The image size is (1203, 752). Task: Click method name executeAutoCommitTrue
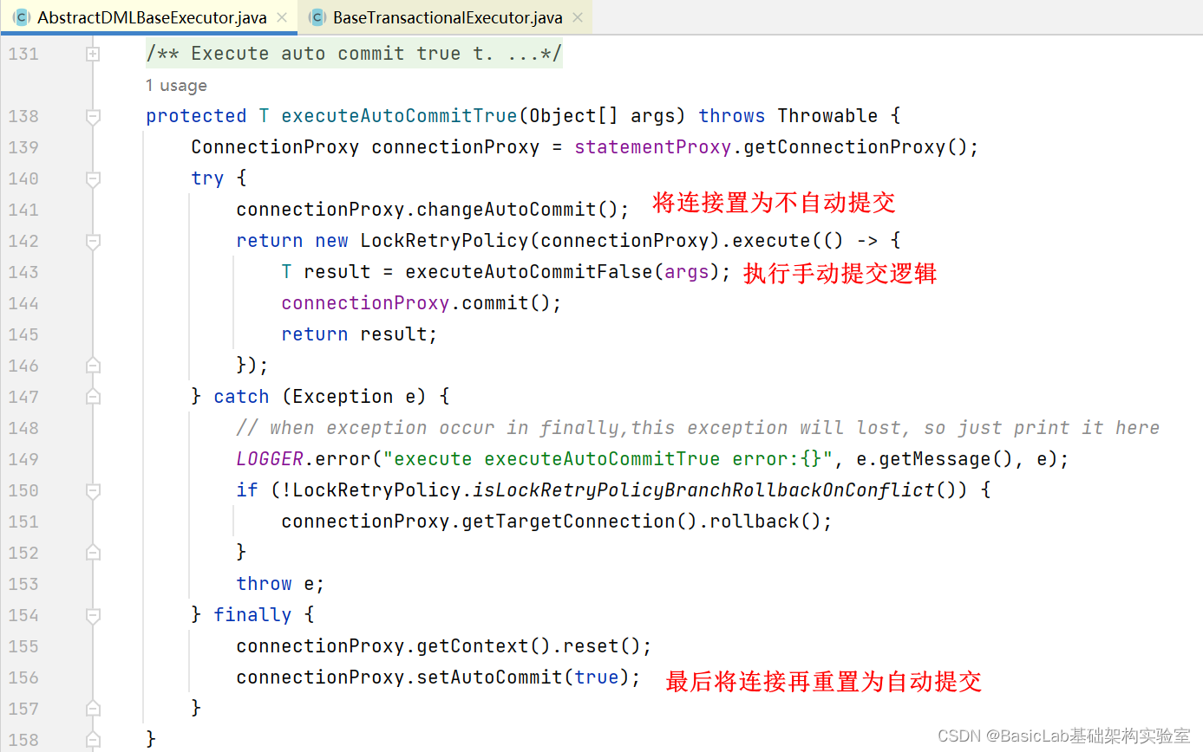400,116
